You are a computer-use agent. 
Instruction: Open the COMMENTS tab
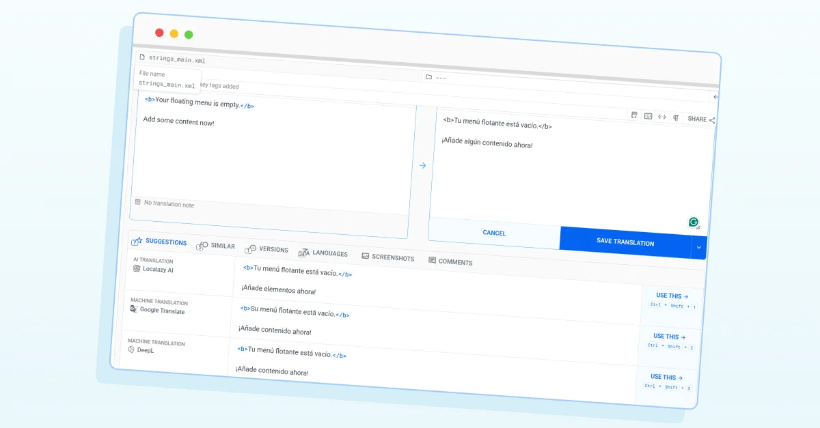450,261
